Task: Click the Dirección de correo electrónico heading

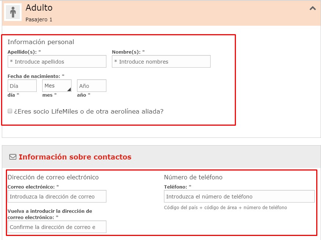Action: (53, 177)
